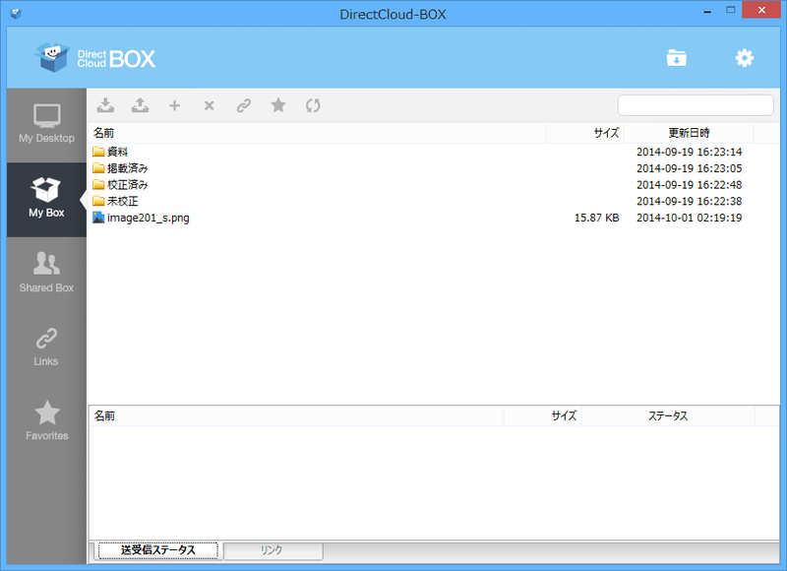
Task: Refresh the file list using the refresh icon
Action: (x=312, y=104)
